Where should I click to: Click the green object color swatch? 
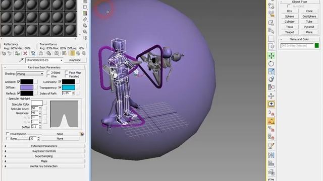click(316, 46)
